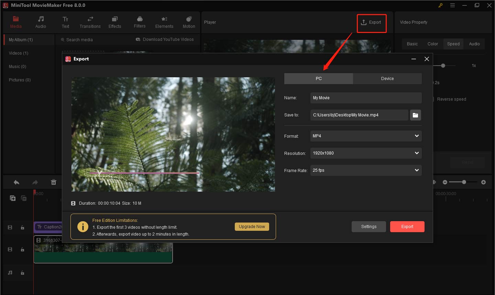Open the Frame Rate 25 fps dropdown
Viewport: 495px width, 295px height.
(x=366, y=170)
